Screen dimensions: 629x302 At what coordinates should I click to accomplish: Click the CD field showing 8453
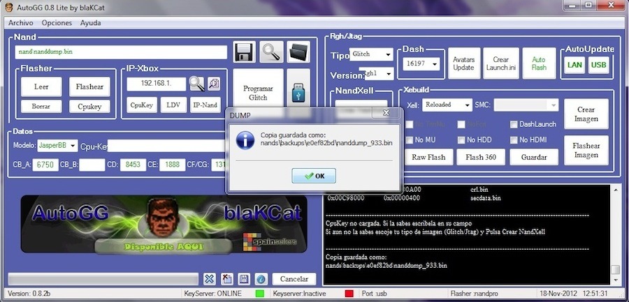pos(133,165)
